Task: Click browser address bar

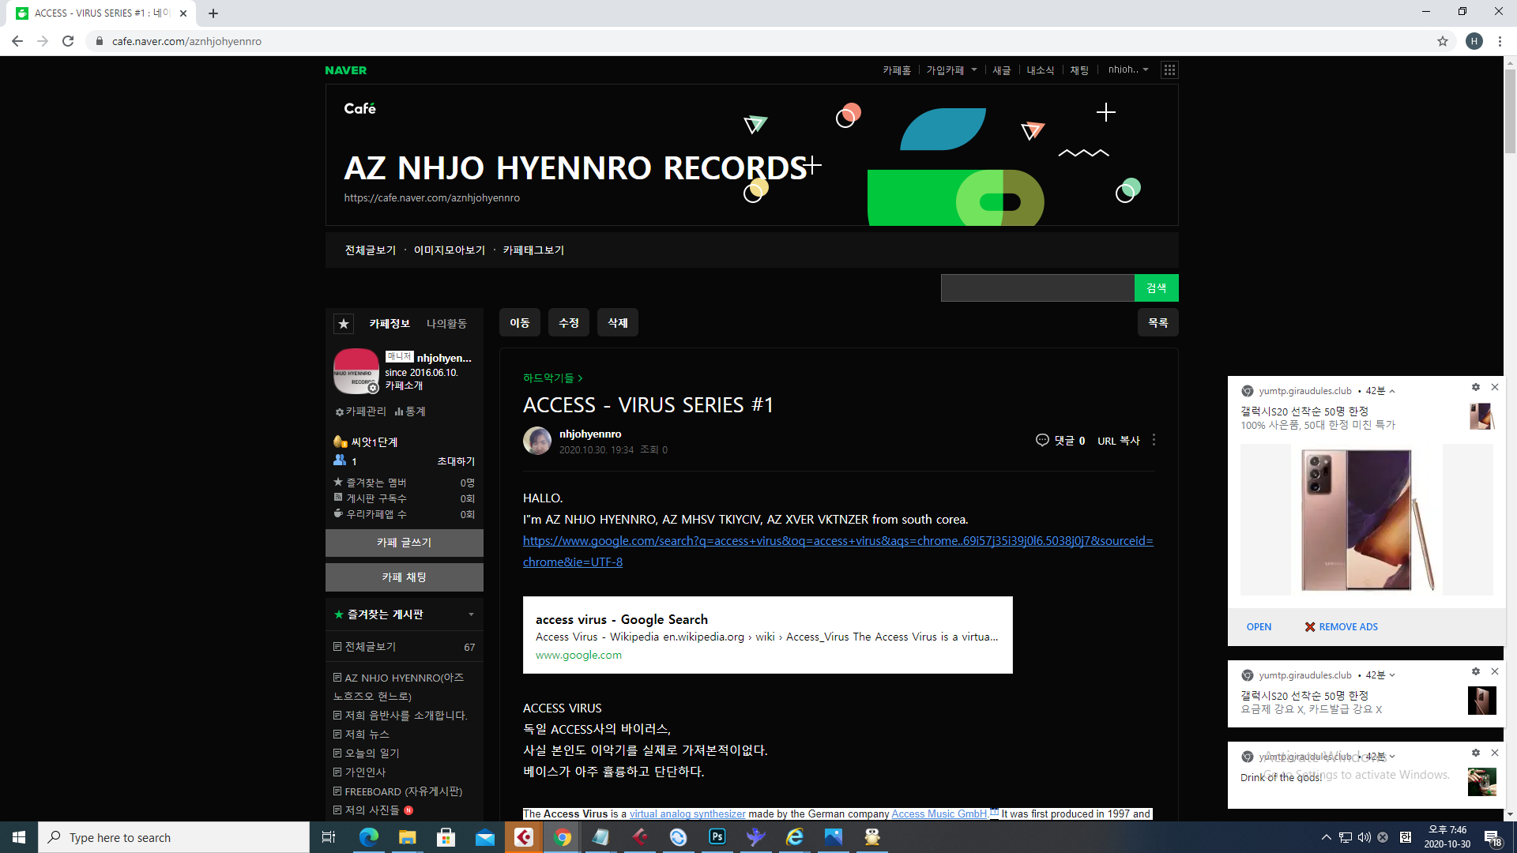Action: click(758, 41)
